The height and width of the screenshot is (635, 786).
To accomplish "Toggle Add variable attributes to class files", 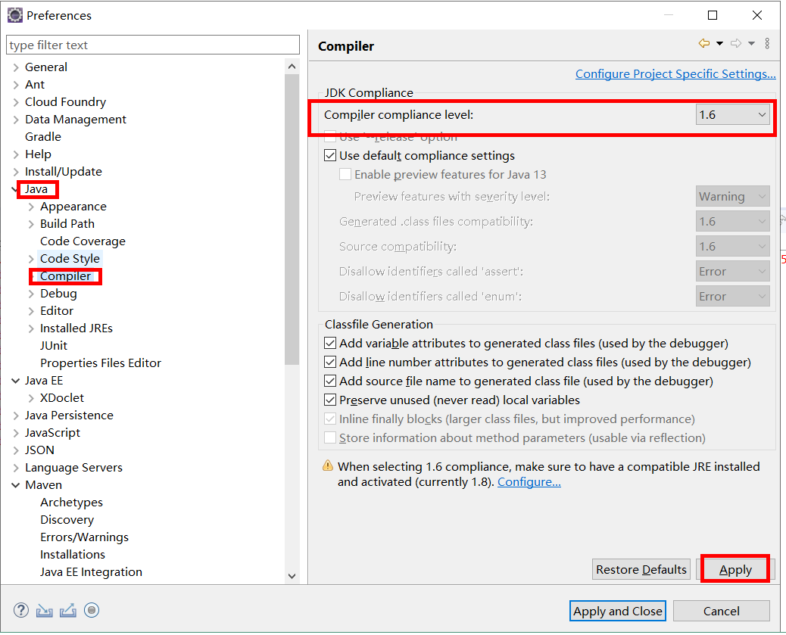I will pos(330,344).
